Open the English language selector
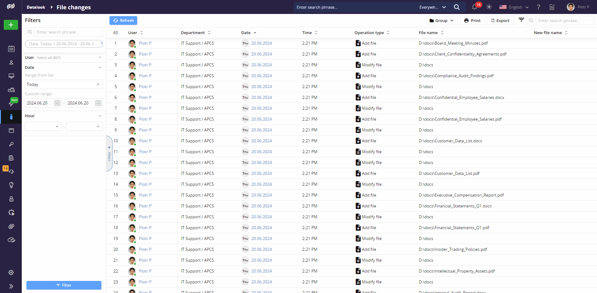 (514, 7)
